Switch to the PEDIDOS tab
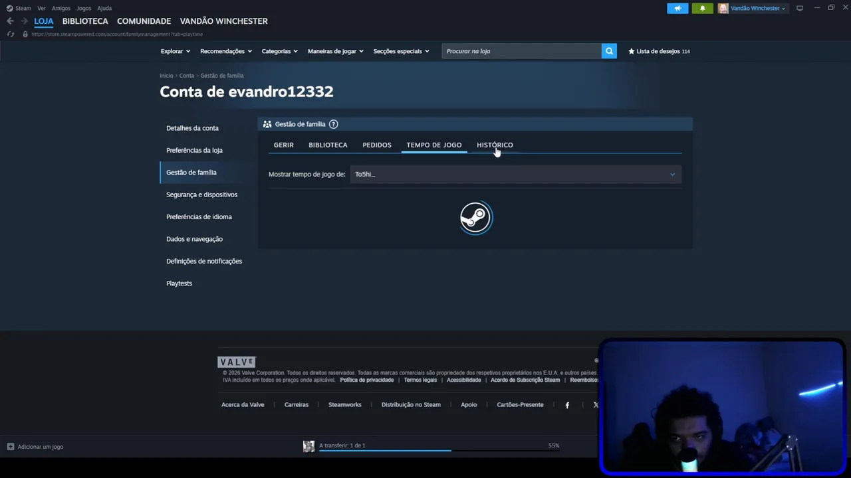 pos(377,145)
